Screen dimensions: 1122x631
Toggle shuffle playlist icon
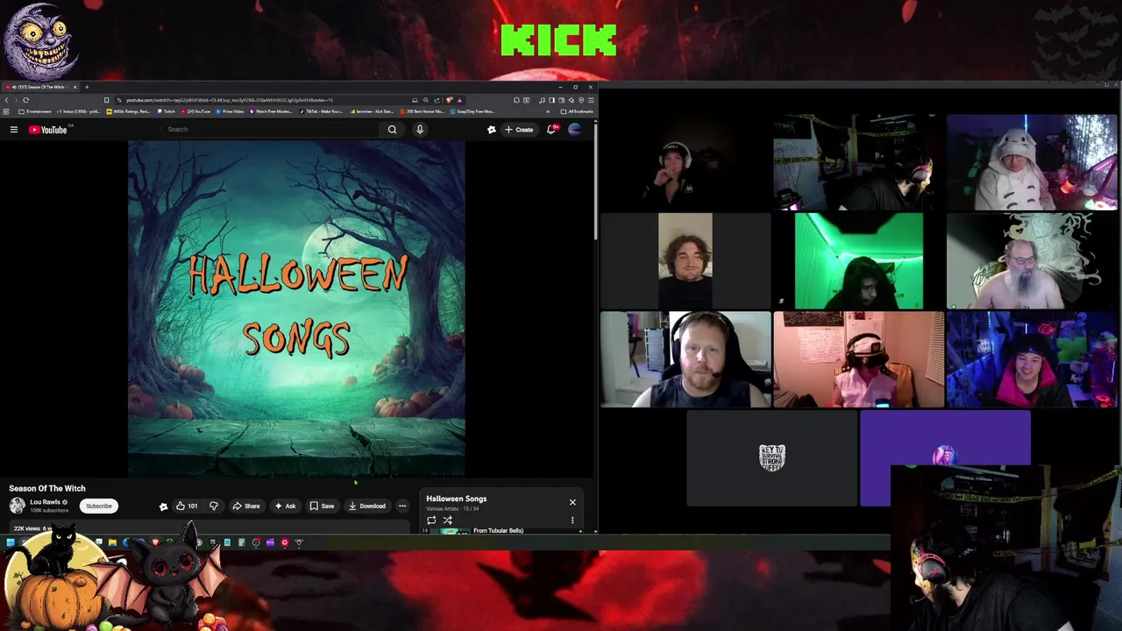click(x=447, y=520)
